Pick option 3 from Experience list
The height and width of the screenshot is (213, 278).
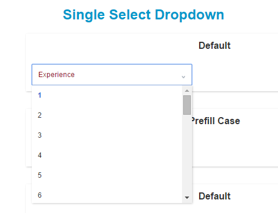coord(107,135)
